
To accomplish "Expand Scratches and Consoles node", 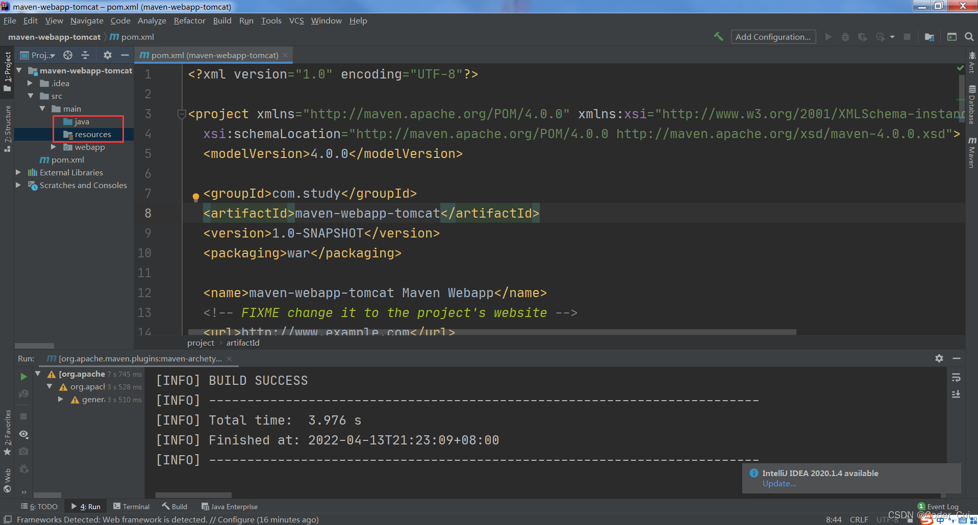I will (x=19, y=185).
